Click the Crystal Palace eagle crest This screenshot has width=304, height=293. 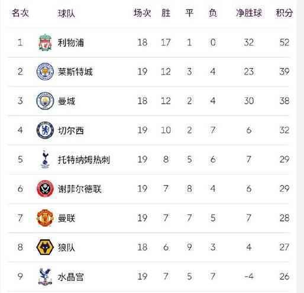pyautogui.click(x=45, y=276)
